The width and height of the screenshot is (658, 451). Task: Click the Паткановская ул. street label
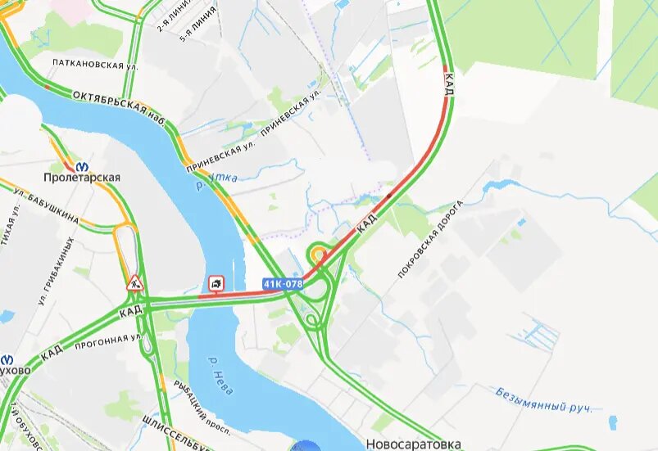(x=95, y=64)
